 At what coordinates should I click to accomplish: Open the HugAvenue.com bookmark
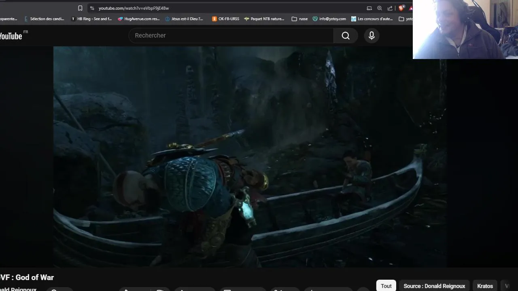[x=138, y=19]
